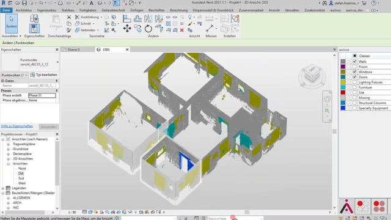This screenshot has height=220, width=391.
Task: Expand the 3D-Ansichten tree node
Action: point(8,159)
